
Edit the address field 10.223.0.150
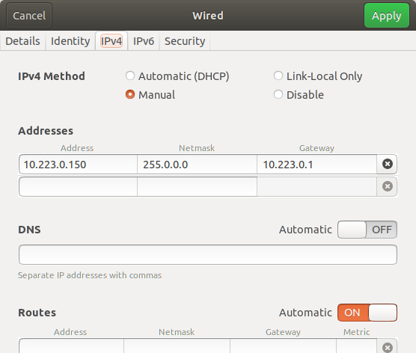tap(78, 165)
